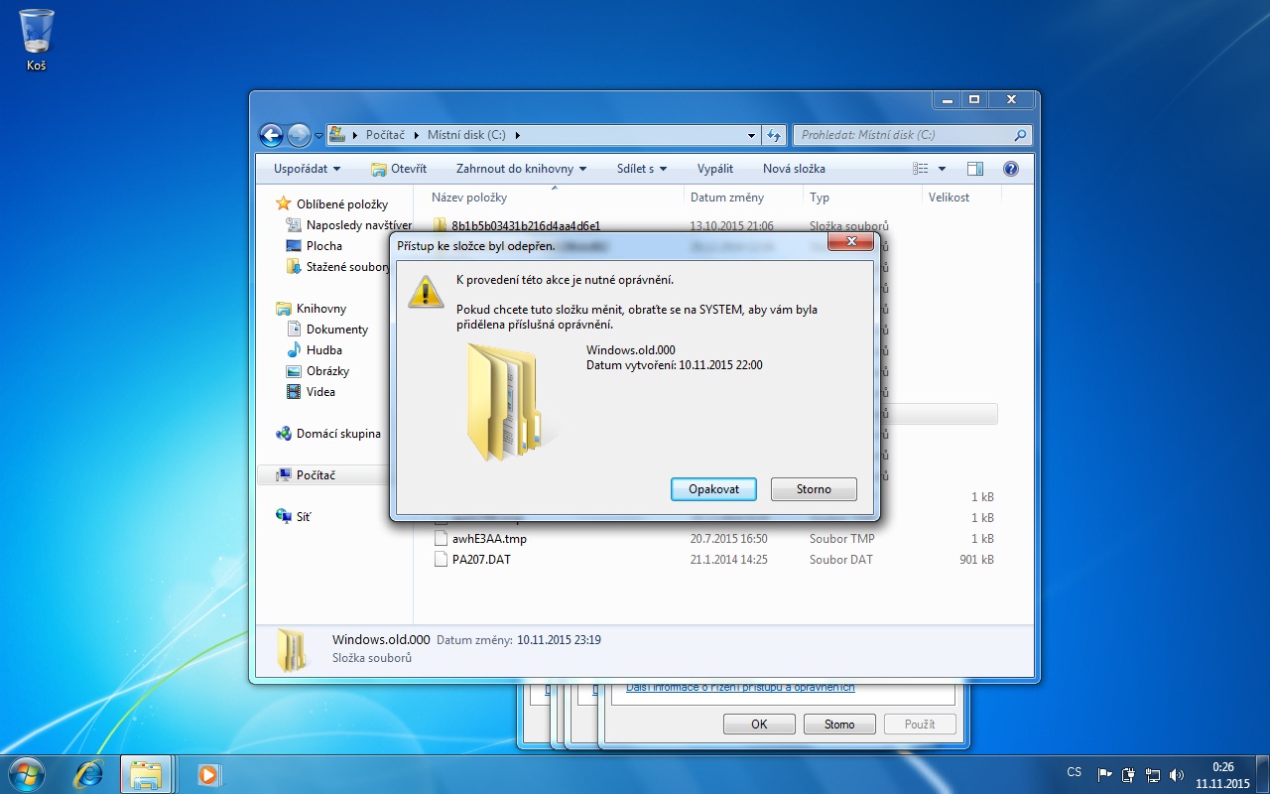Open the Zahrnout do knihovny menu
The width and height of the screenshot is (1270, 794).
pos(521,169)
